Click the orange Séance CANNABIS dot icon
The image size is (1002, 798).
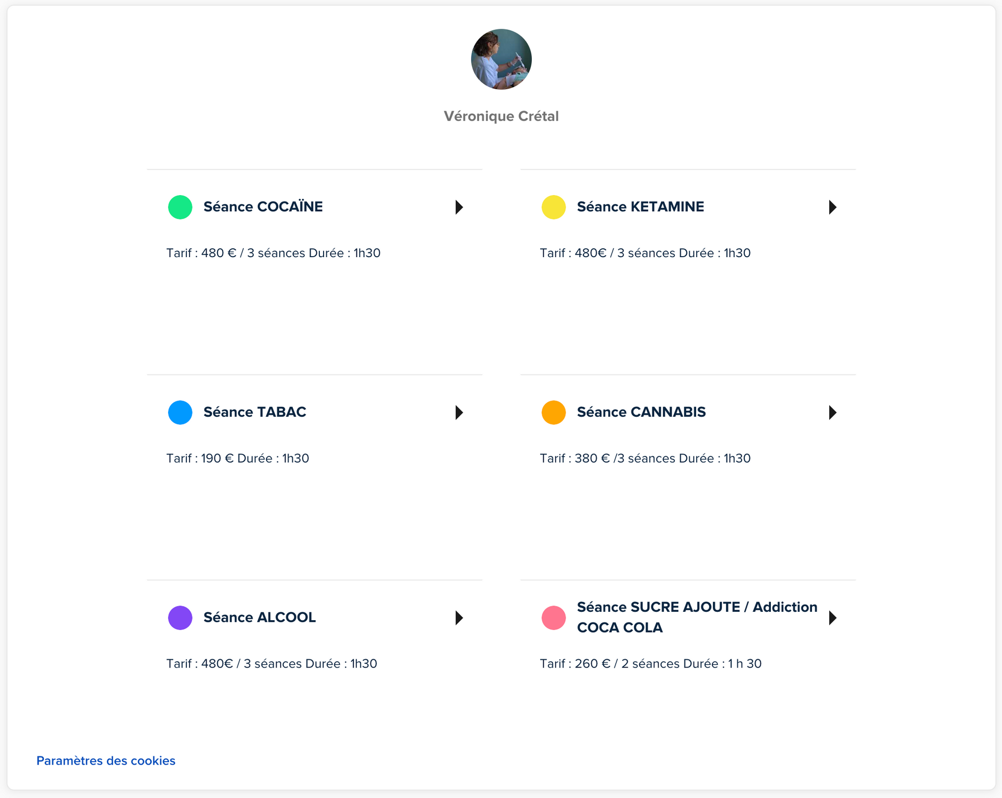coord(554,412)
